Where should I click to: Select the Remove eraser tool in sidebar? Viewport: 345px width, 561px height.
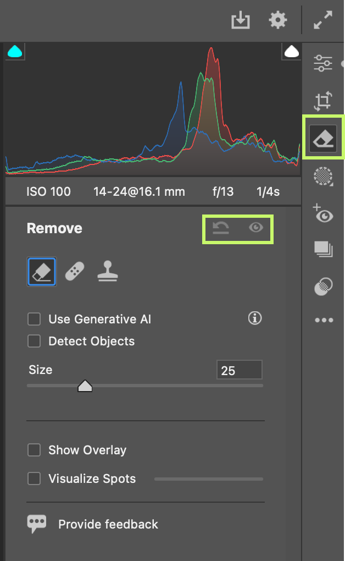[x=323, y=139]
